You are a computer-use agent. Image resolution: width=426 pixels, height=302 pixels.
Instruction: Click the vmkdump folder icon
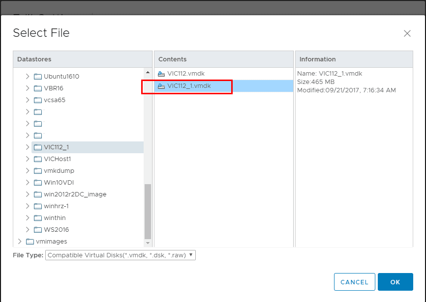pos(38,171)
